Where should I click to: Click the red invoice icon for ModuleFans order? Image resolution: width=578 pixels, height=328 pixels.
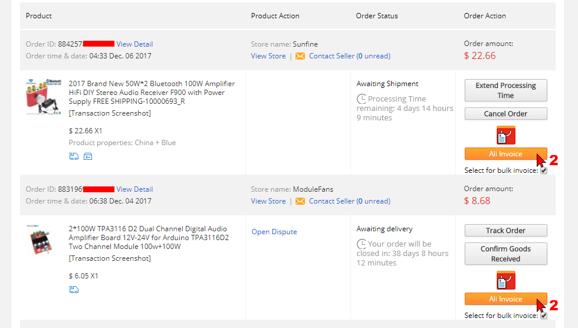[x=506, y=280]
